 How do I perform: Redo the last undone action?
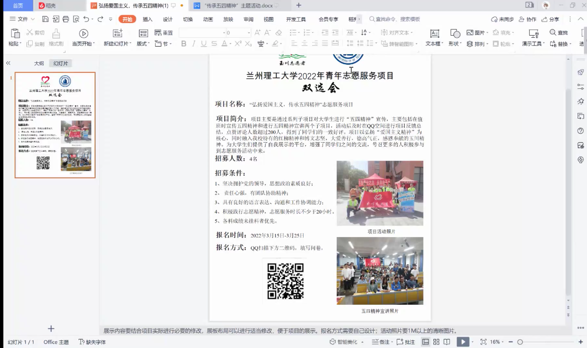click(100, 19)
